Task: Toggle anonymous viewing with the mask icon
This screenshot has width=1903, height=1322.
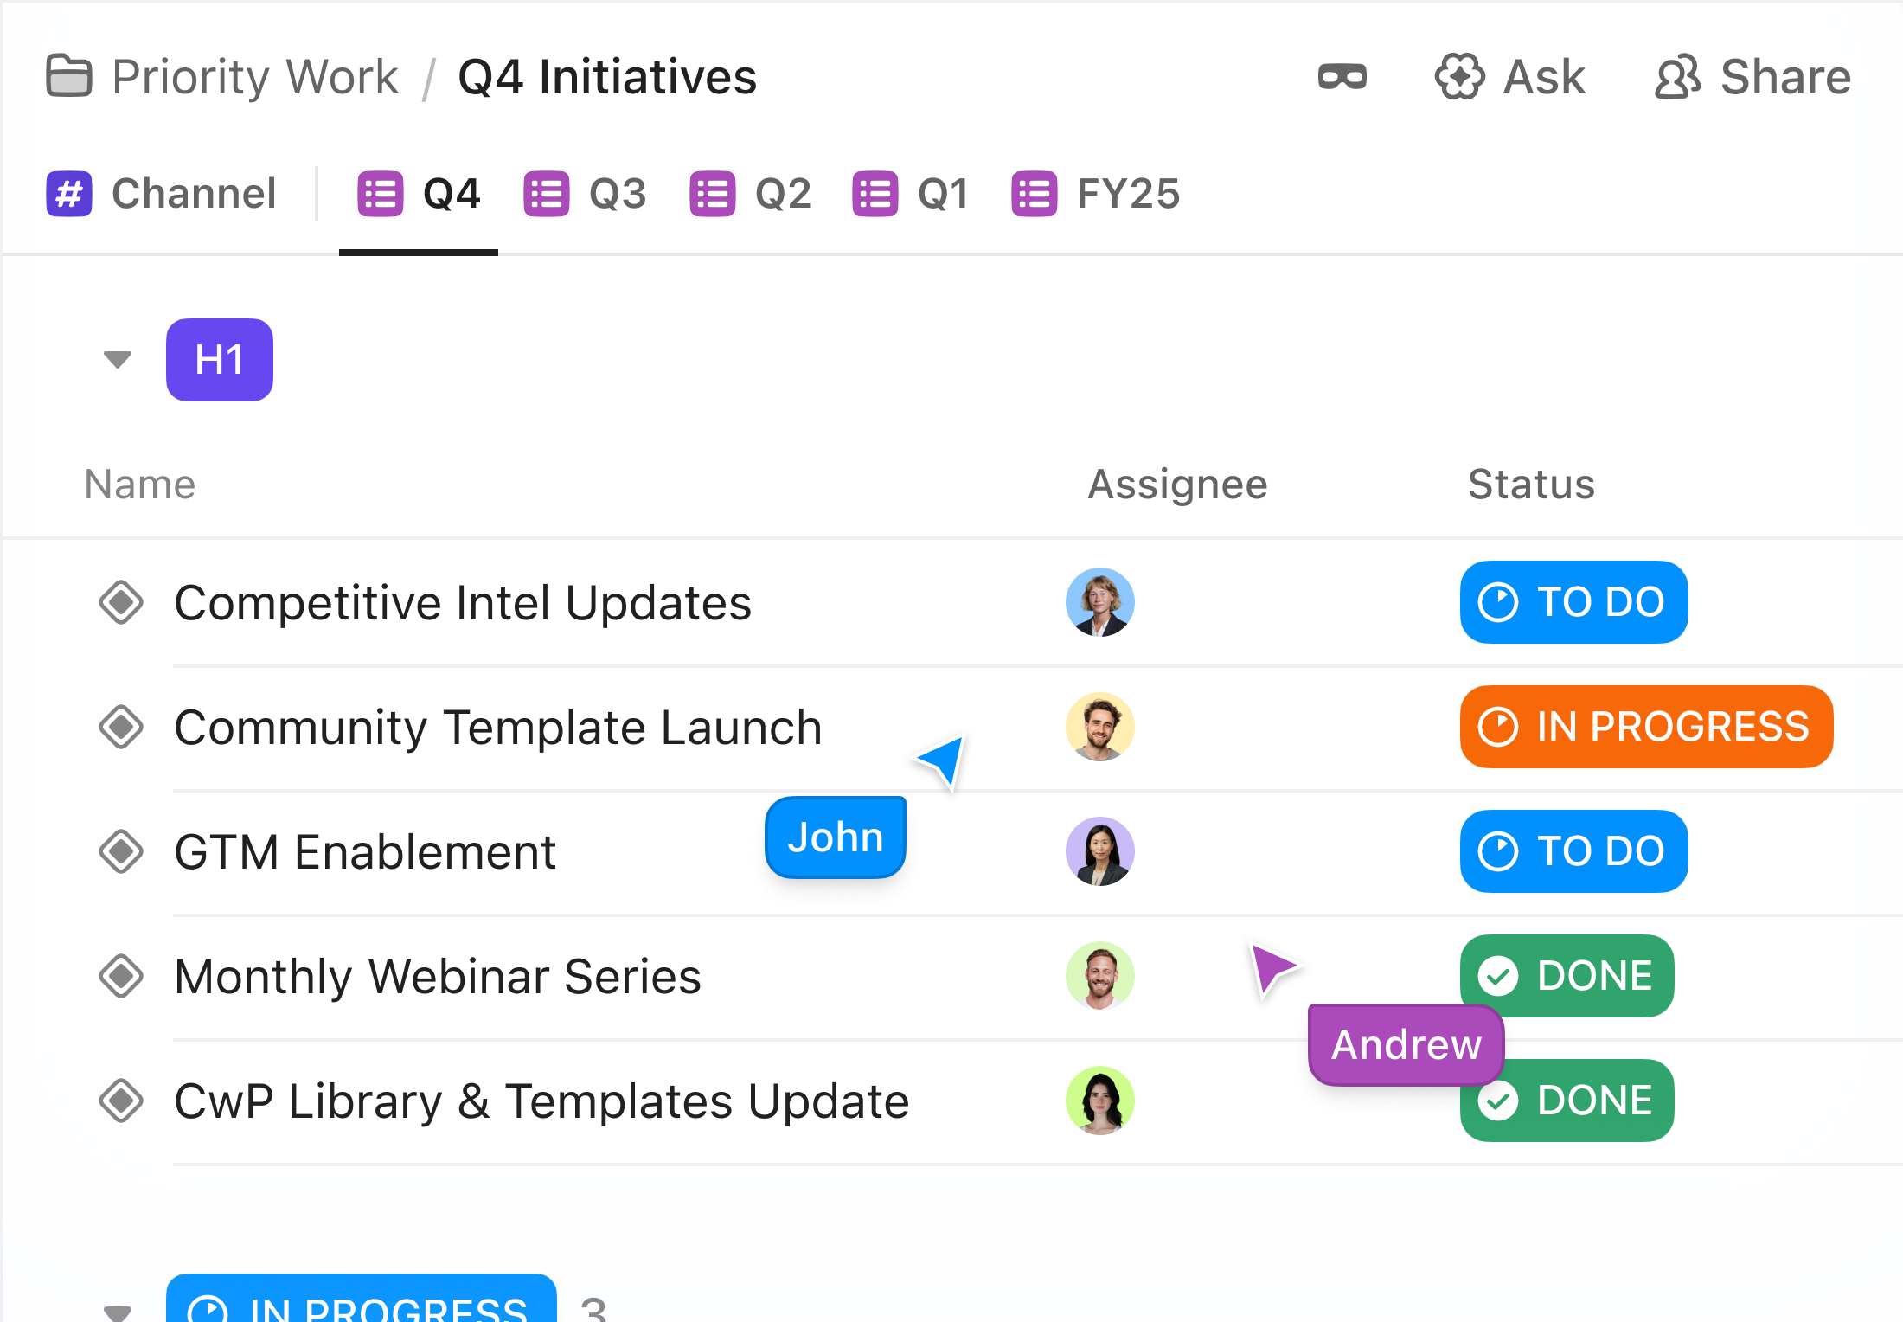Action: pos(1343,77)
